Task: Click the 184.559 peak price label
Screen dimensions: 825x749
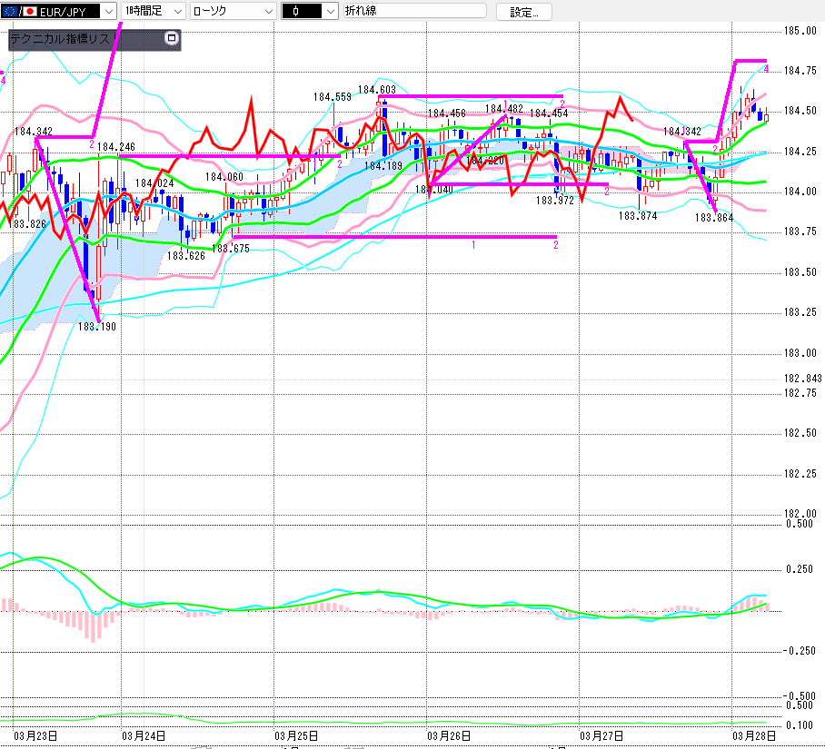Action: tap(333, 97)
